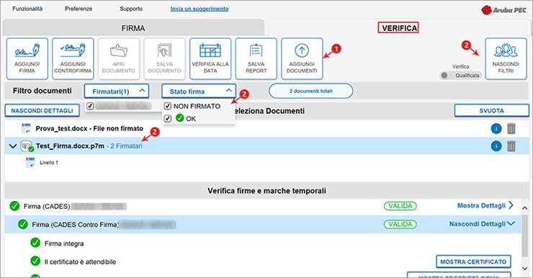Viewport: 533px width, 278px height.
Task: Click green check beside Firma CADES Contro Firma
Action: (23, 224)
